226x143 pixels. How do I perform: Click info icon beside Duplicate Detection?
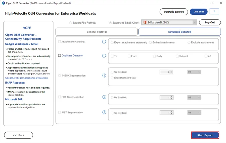click(x=104, y=55)
